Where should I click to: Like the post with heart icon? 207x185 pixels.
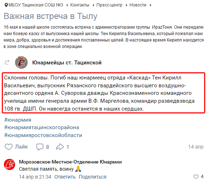(x=9, y=147)
